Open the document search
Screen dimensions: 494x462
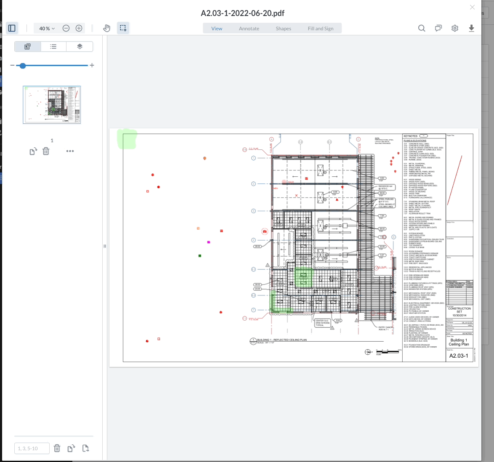point(421,28)
